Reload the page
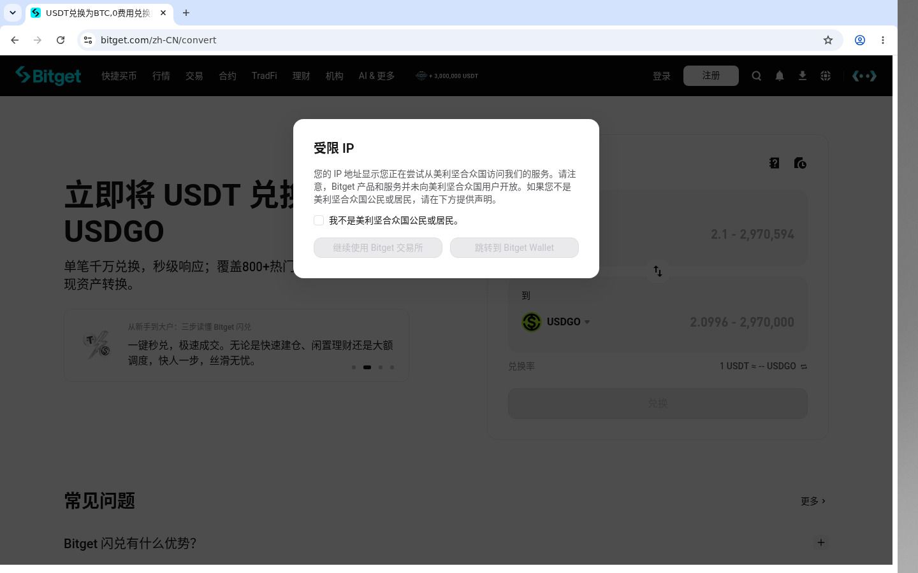Image resolution: width=918 pixels, height=573 pixels. point(61,40)
